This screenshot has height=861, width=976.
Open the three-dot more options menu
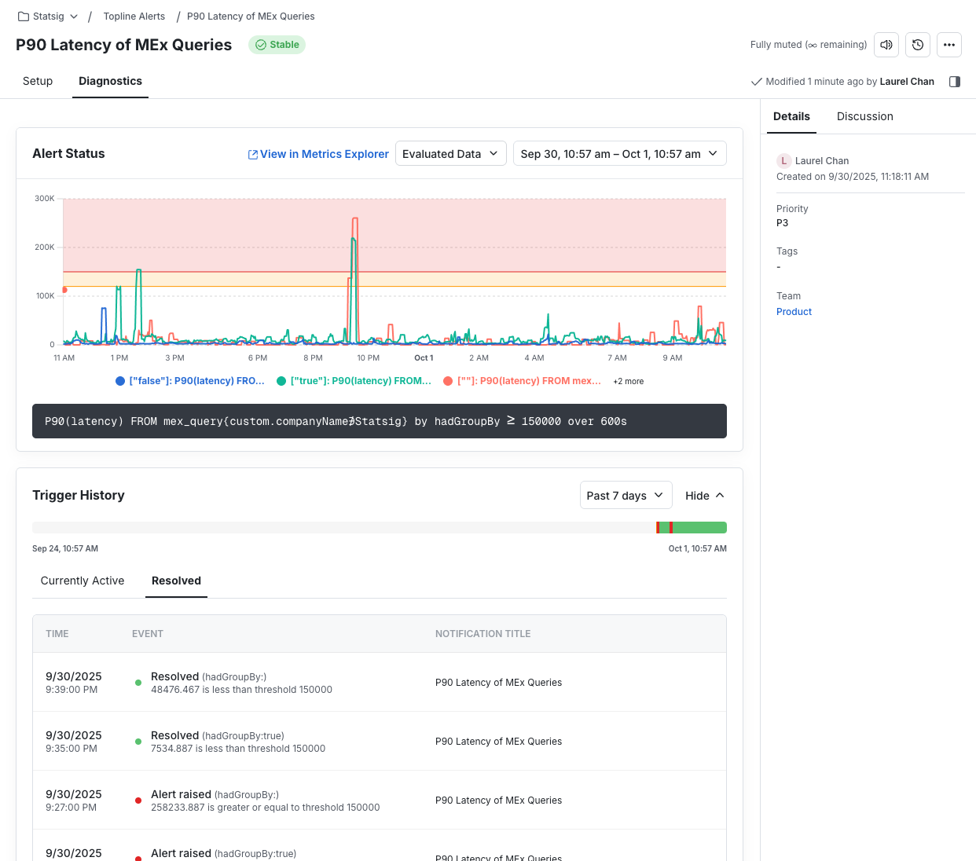coord(949,45)
